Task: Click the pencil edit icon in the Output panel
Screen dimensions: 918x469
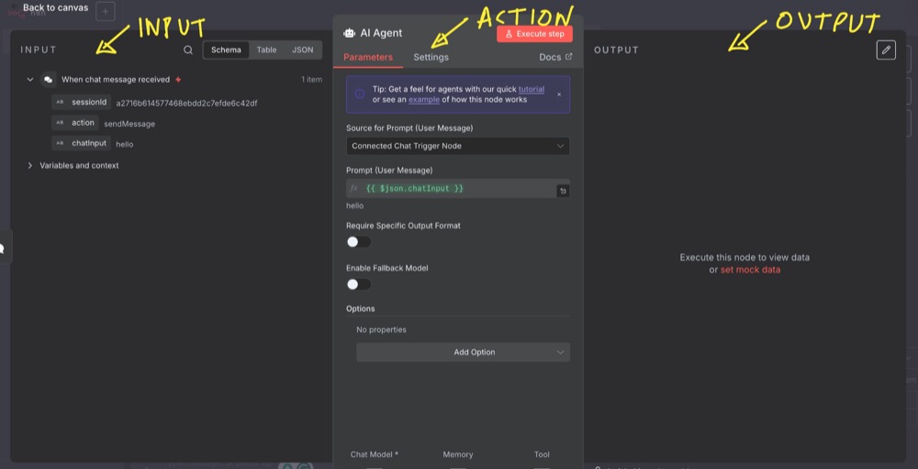Action: (x=886, y=50)
